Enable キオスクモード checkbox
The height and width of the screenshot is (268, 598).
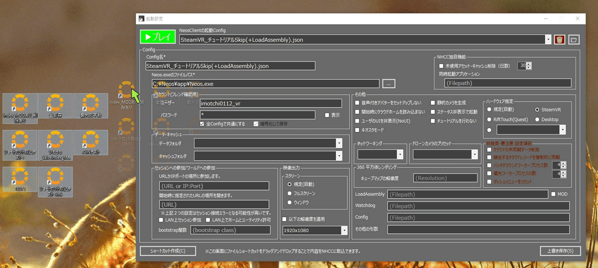(x=357, y=130)
